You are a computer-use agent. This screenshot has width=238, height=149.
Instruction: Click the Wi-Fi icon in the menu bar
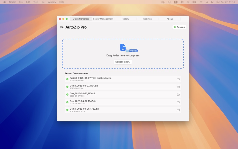point(201,2)
